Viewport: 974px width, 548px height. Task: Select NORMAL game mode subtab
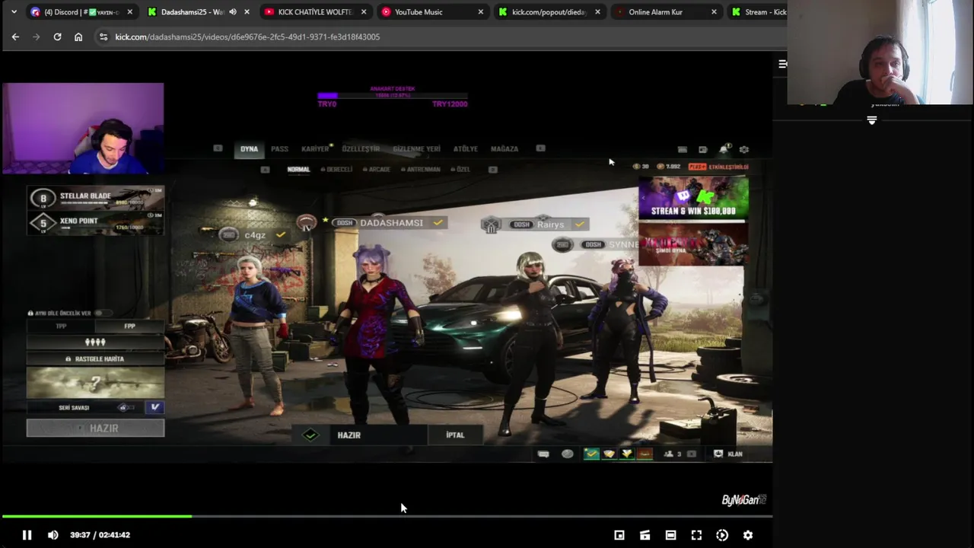(298, 169)
